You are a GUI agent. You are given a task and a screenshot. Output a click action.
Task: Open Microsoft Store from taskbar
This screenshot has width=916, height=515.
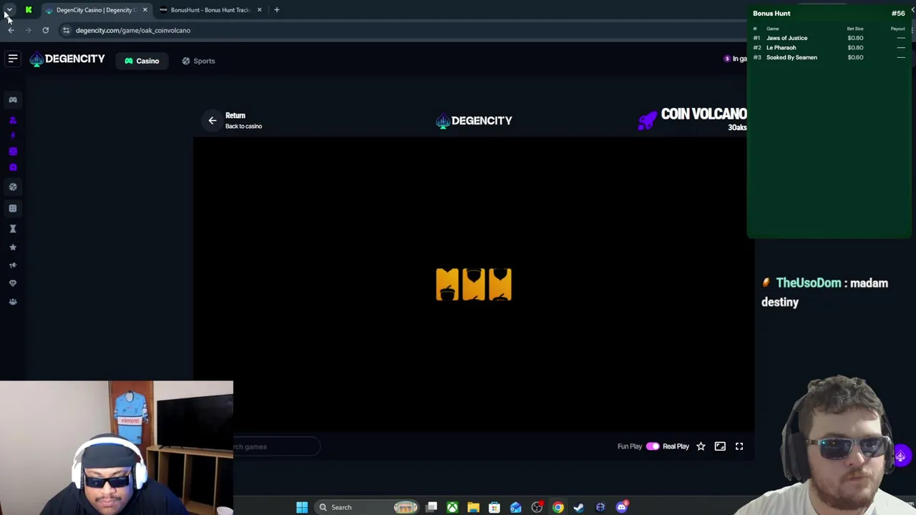pyautogui.click(x=494, y=507)
